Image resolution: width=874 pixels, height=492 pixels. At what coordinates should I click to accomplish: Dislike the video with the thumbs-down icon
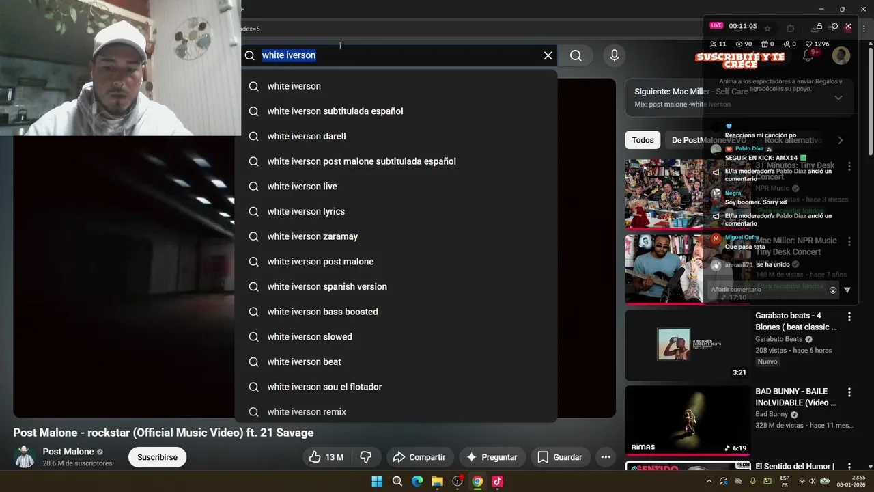[365, 457]
